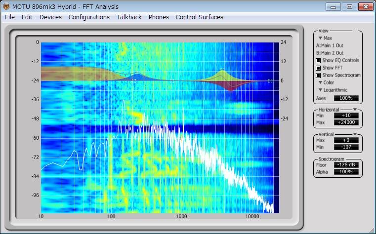Click the Vertical Max +0 field

(346, 140)
